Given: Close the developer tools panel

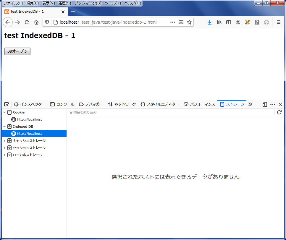Looking at the screenshot, I should (280, 104).
